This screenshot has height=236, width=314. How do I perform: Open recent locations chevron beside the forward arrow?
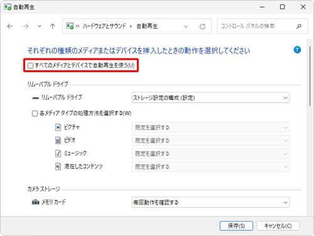(40, 26)
